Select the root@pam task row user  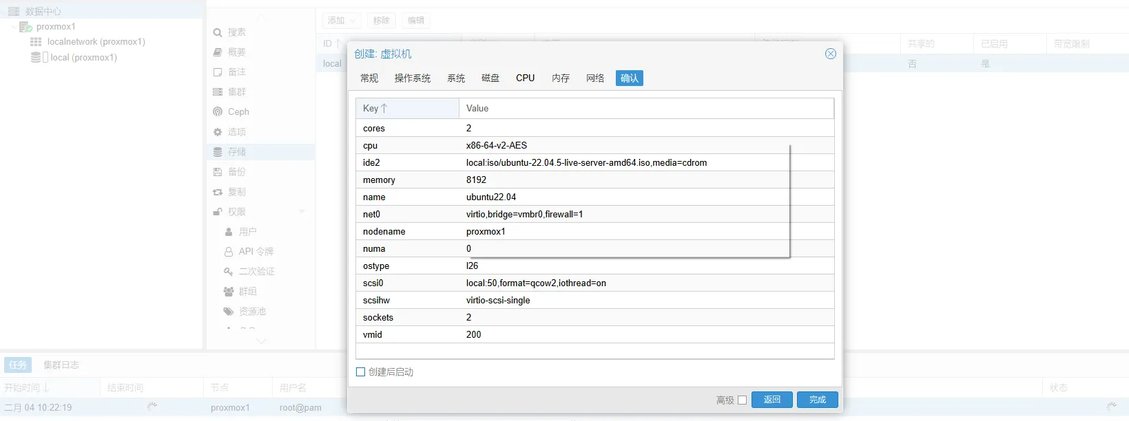pyautogui.click(x=300, y=408)
